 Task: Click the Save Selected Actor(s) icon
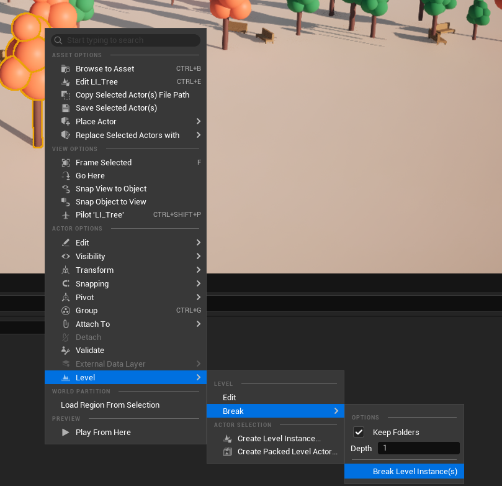point(65,108)
